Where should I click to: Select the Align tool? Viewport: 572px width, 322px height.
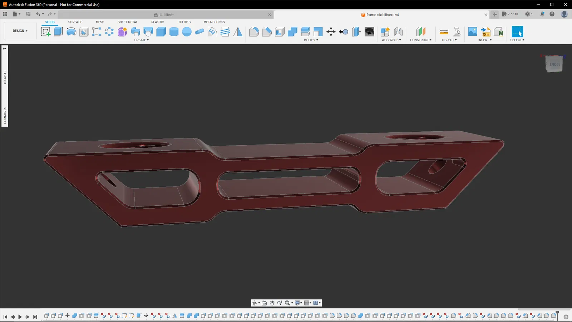coord(344,31)
